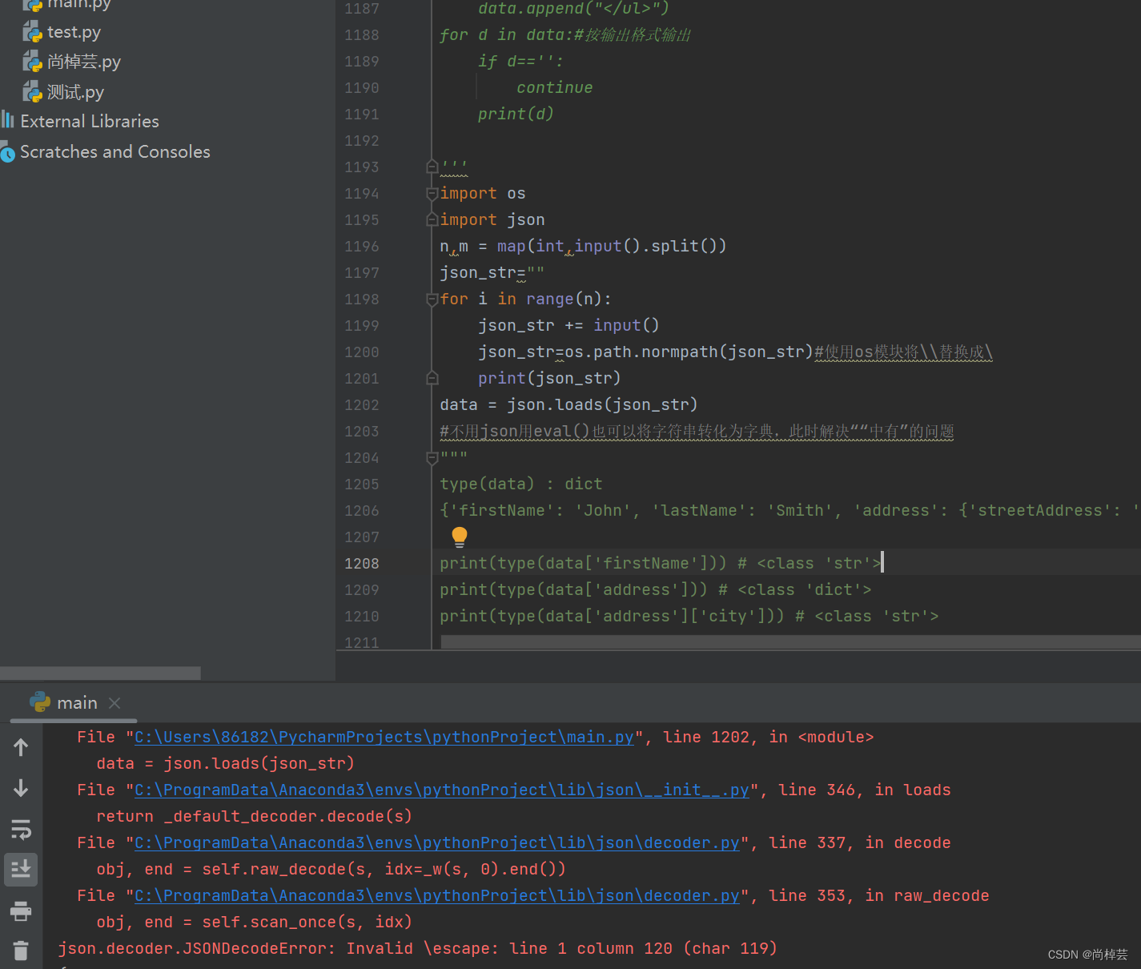The height and width of the screenshot is (969, 1141).
Task: Collapse the for loop fold at line 1198
Action: pos(432,299)
